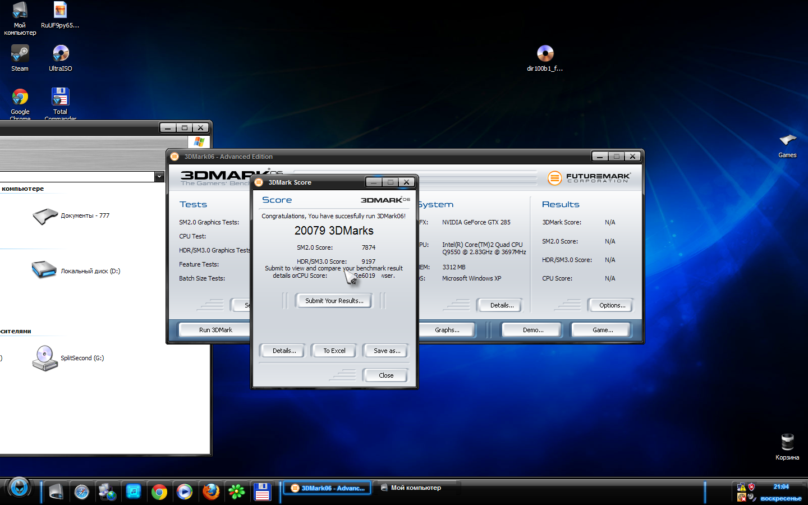The height and width of the screenshot is (505, 808).
Task: Select the Корзина recycle bin icon
Action: click(x=787, y=447)
